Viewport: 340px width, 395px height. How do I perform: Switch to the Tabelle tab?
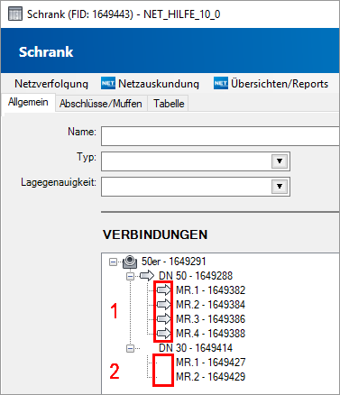[169, 104]
